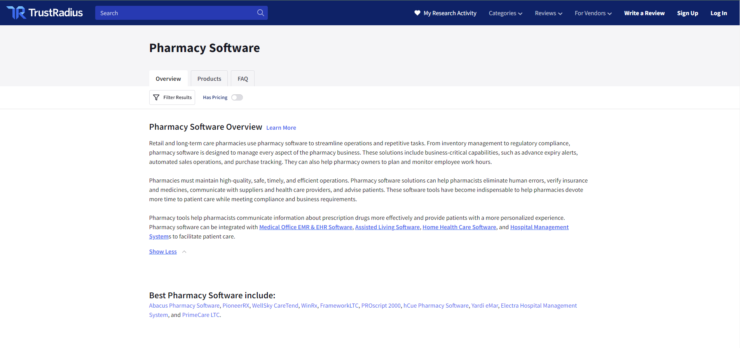The image size is (740, 348).
Task: Open Home Health Care Software link
Action: click(459, 227)
